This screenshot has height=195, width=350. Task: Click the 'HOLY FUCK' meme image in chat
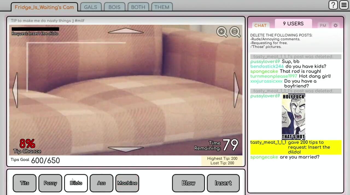293,117
